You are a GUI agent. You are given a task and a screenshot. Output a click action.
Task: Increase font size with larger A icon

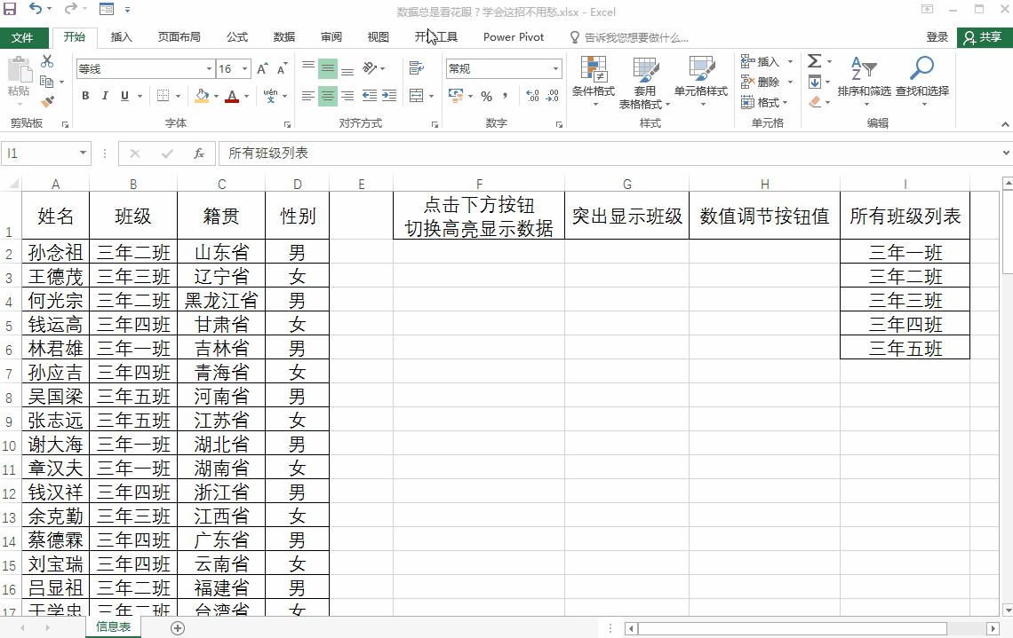click(x=262, y=68)
